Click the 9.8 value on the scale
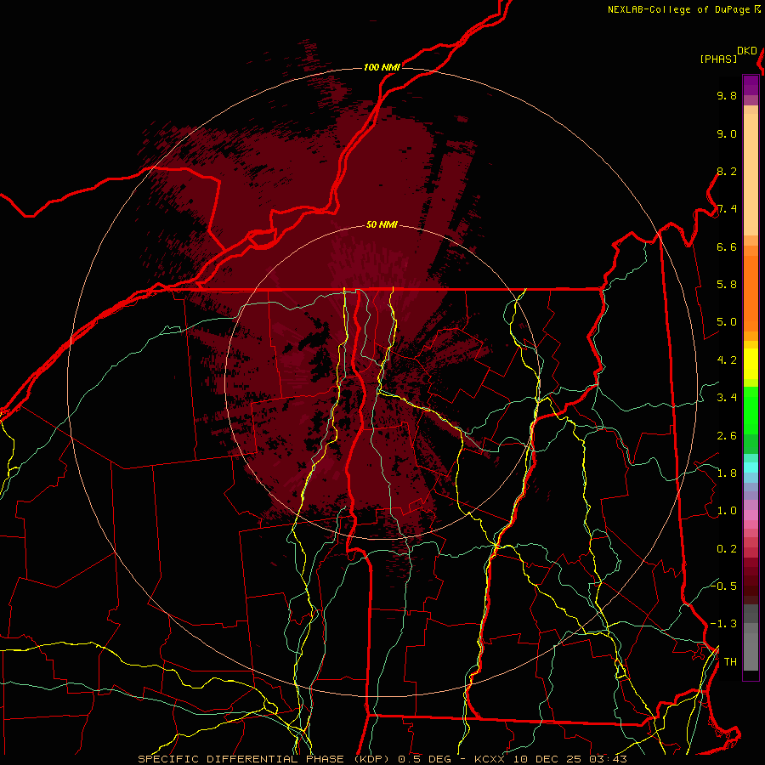 point(727,95)
